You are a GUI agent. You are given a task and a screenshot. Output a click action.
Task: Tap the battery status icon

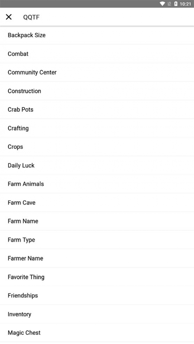click(176, 4)
